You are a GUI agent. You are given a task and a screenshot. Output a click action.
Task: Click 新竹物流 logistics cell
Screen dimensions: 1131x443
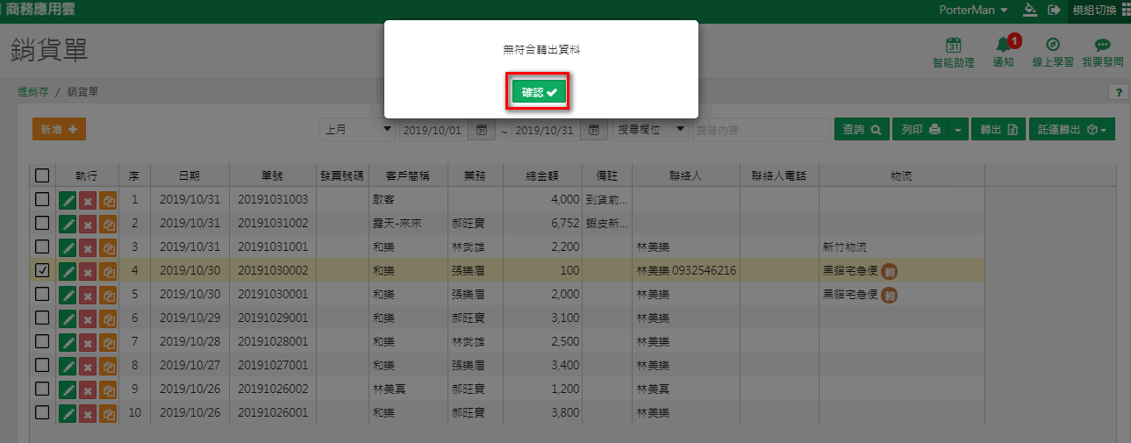901,247
